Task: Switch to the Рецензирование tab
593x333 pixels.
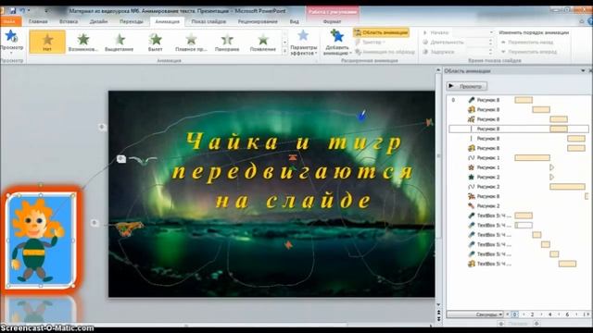Action: [x=258, y=21]
